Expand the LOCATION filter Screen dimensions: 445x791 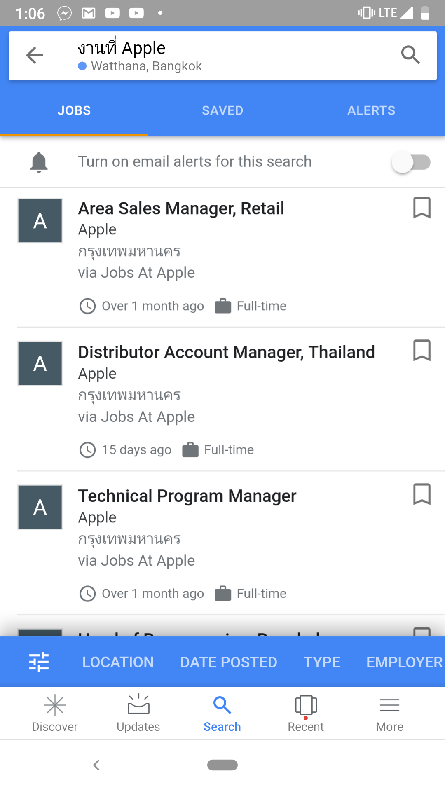(118, 662)
